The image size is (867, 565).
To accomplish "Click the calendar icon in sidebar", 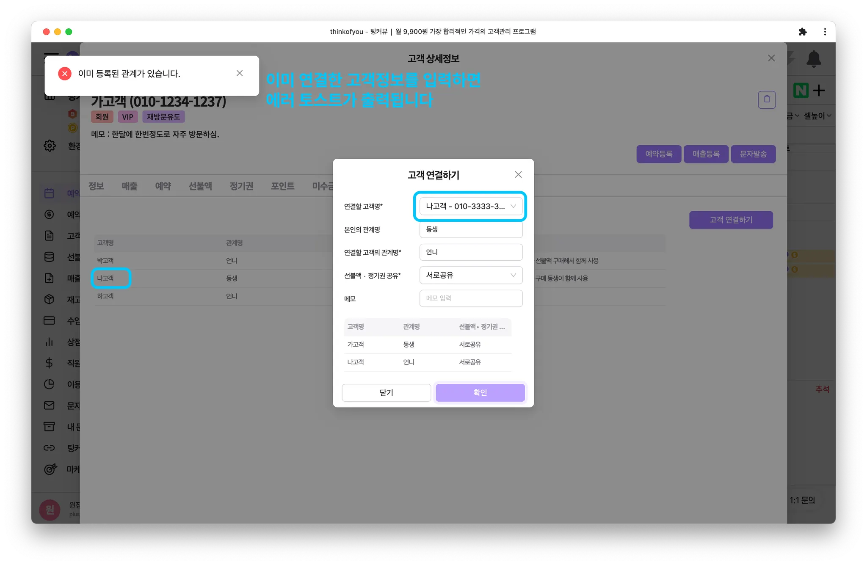I will pyautogui.click(x=49, y=193).
